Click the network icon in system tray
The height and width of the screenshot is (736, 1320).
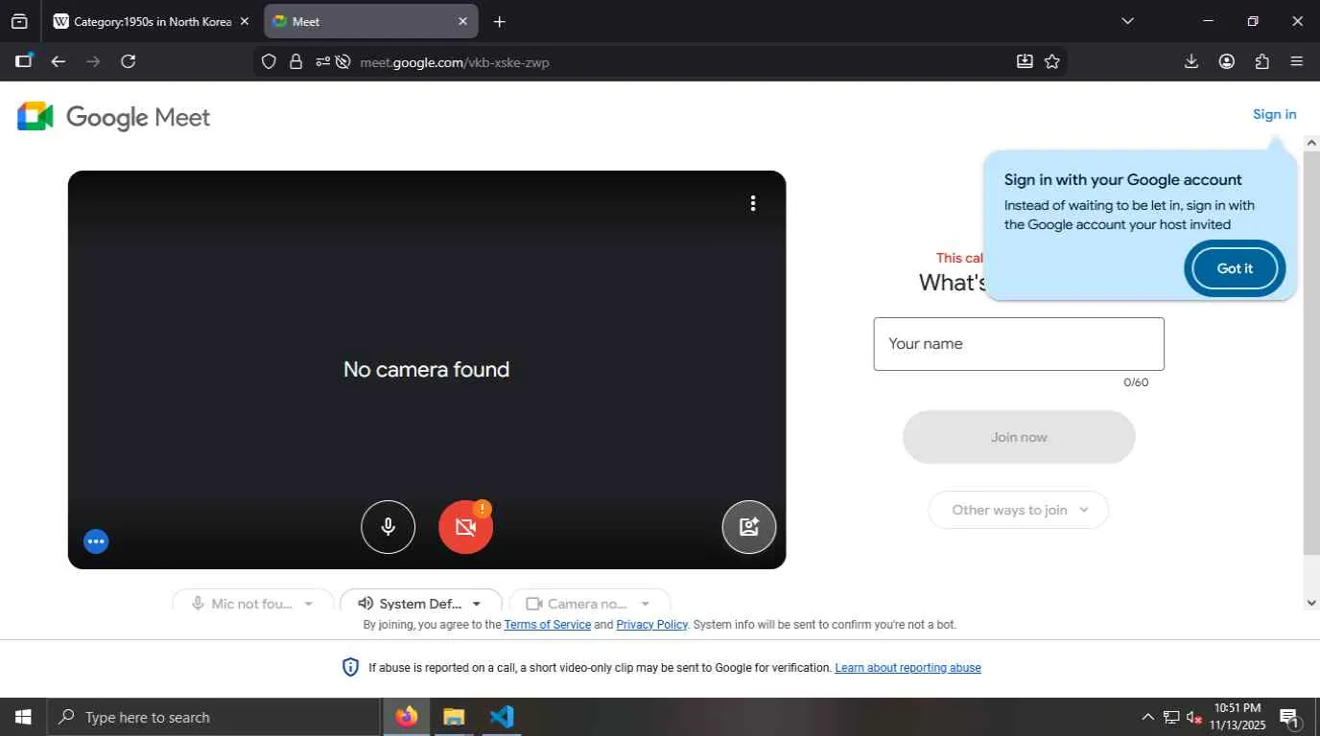[x=1171, y=717]
